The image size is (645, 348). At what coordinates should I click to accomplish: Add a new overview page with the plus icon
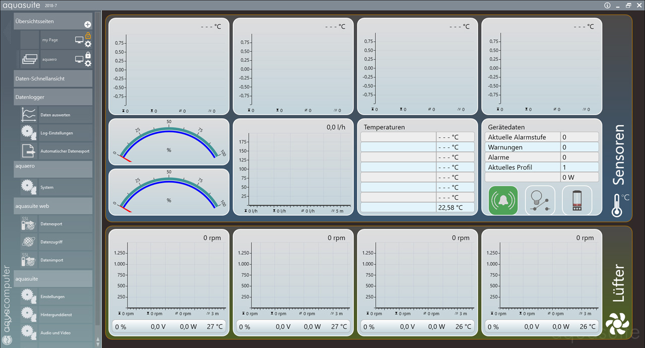click(88, 24)
